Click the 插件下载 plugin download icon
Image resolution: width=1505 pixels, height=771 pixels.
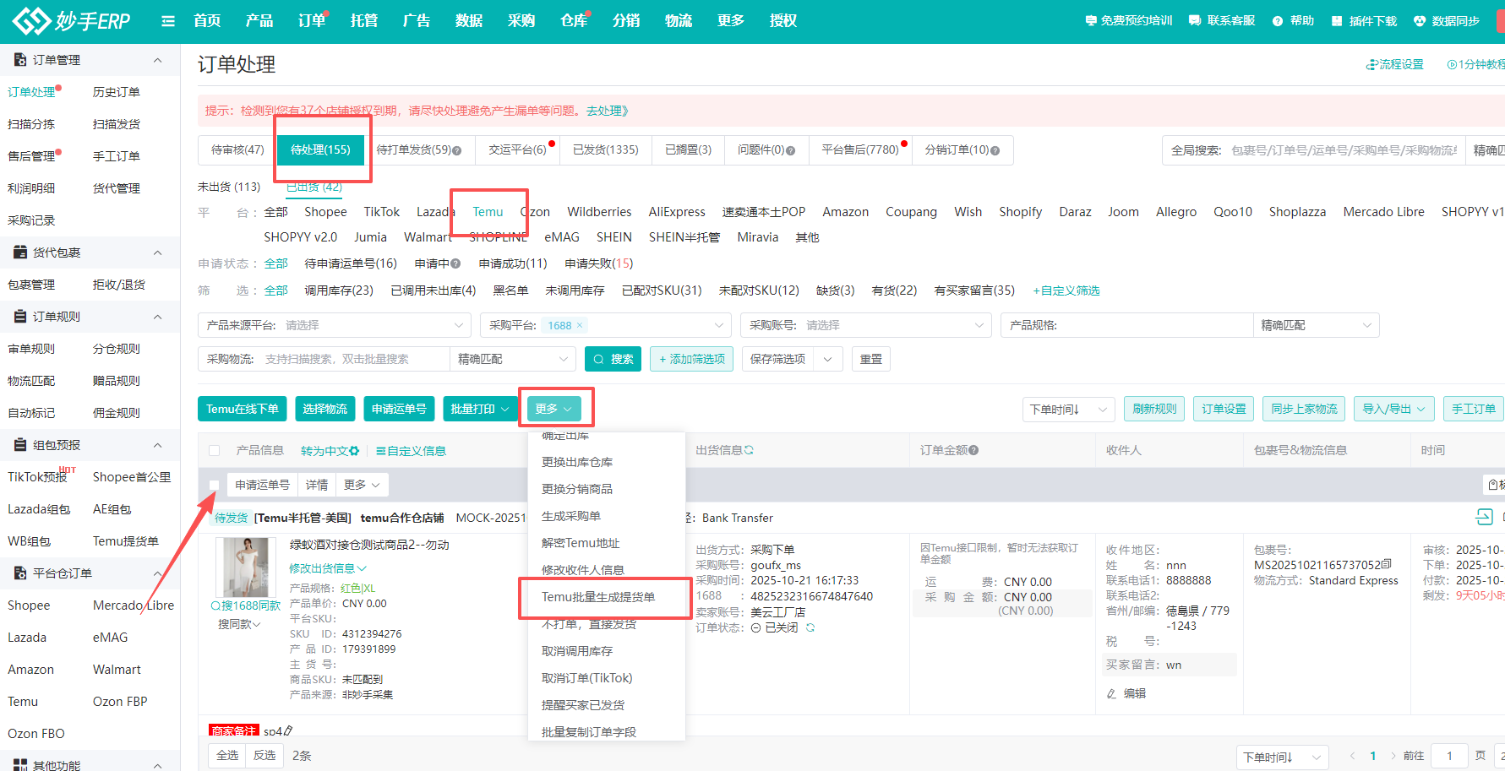(x=1339, y=21)
